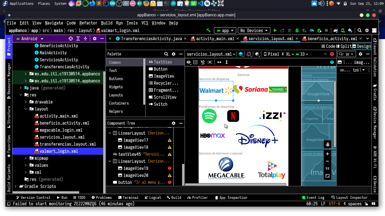
Task: Zoom out on the design surface
Action: 328,161
